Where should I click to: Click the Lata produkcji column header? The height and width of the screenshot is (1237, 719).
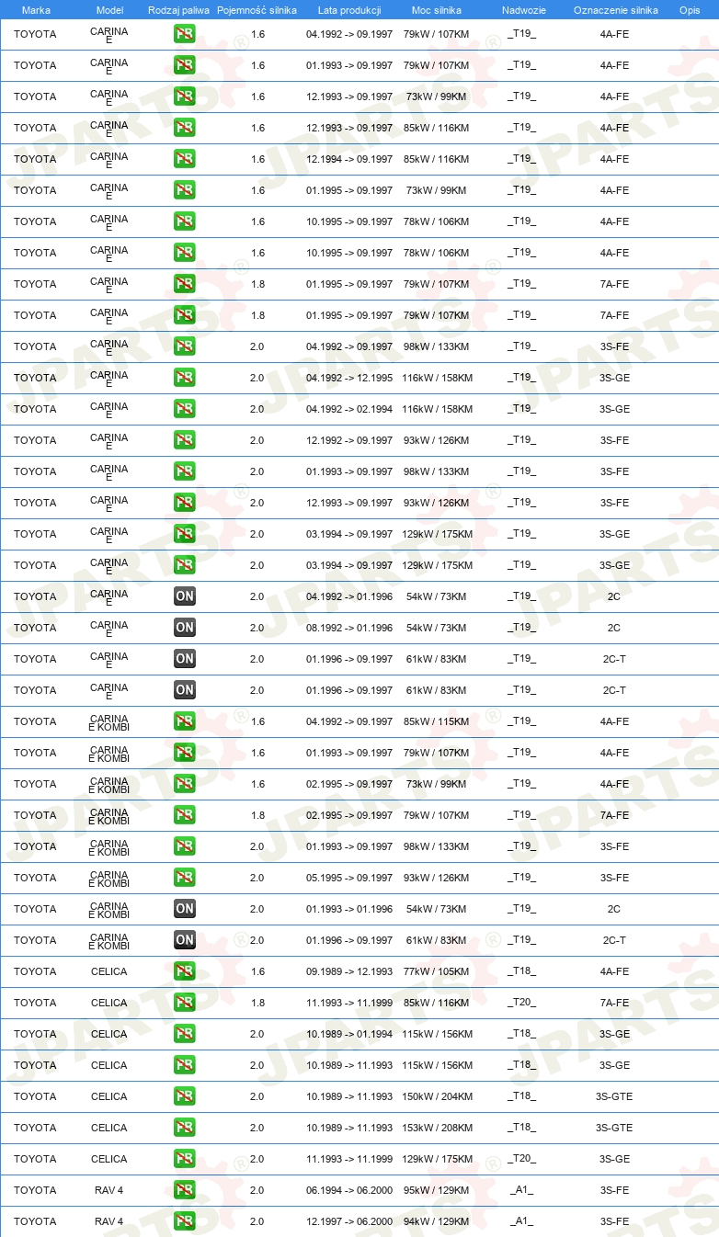(x=349, y=10)
